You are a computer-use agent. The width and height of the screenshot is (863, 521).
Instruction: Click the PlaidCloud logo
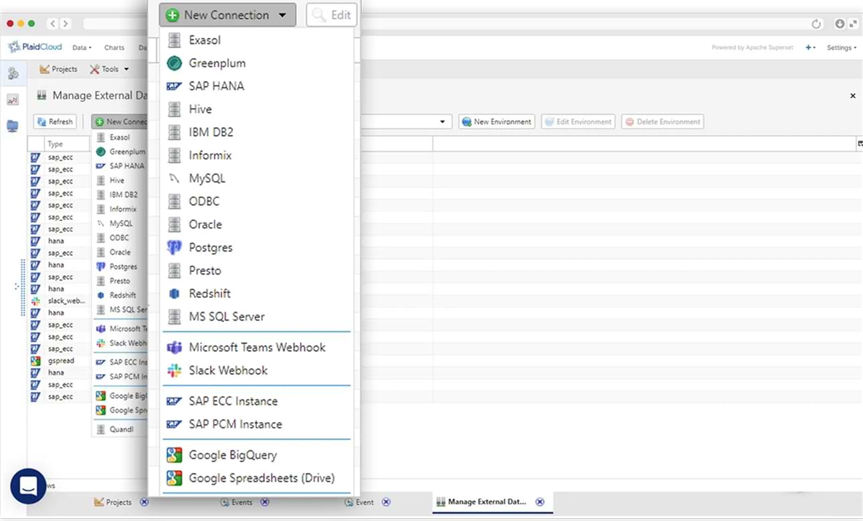click(35, 47)
